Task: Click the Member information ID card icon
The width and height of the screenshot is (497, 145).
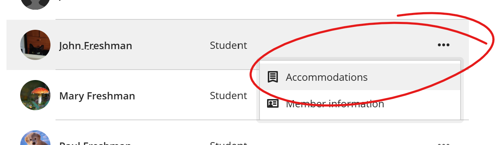Action: [273, 104]
